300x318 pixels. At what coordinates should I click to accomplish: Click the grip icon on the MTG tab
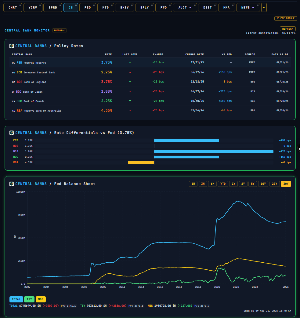coord(112,6)
